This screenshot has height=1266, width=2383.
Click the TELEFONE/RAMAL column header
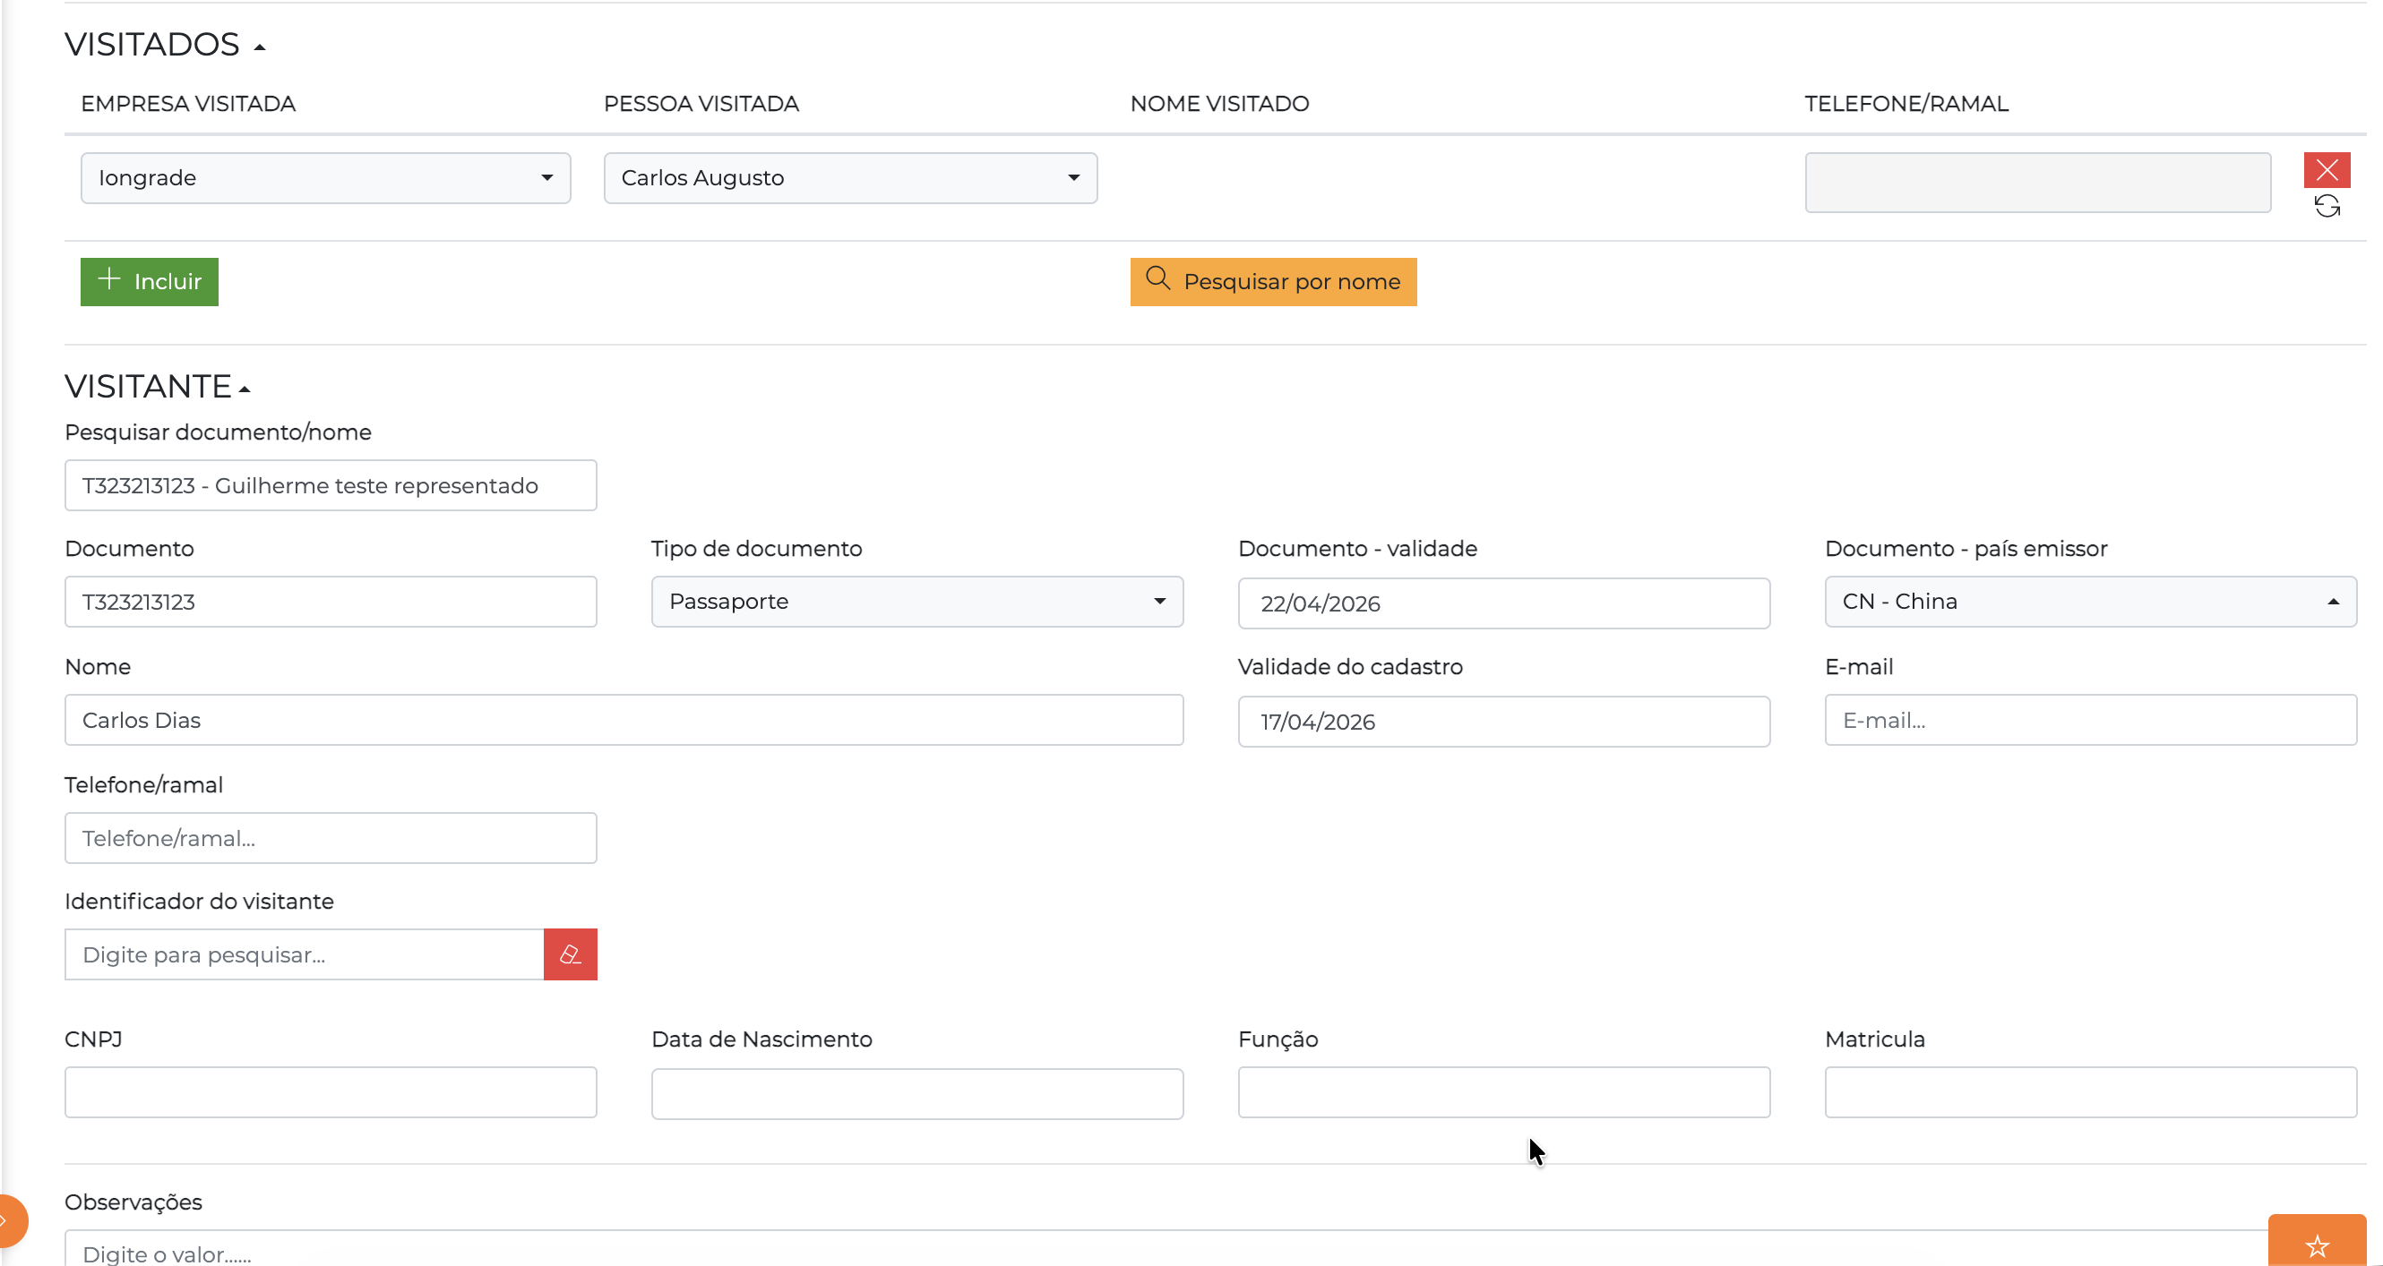1906,104
